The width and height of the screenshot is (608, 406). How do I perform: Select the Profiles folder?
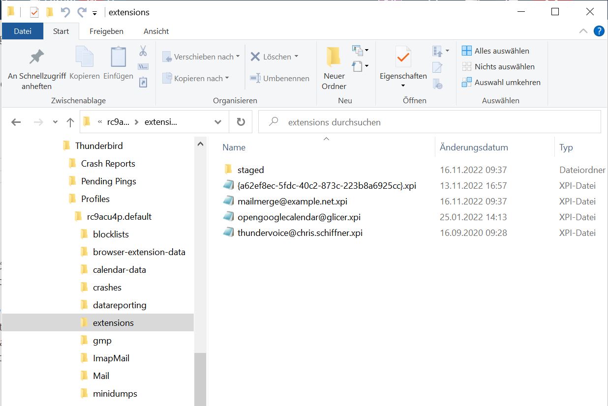point(95,199)
